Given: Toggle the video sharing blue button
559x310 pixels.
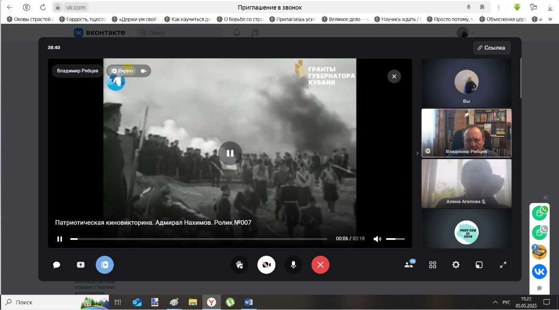Looking at the screenshot, I should [105, 265].
